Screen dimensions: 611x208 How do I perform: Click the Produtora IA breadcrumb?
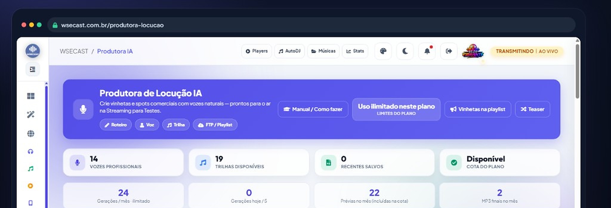115,51
